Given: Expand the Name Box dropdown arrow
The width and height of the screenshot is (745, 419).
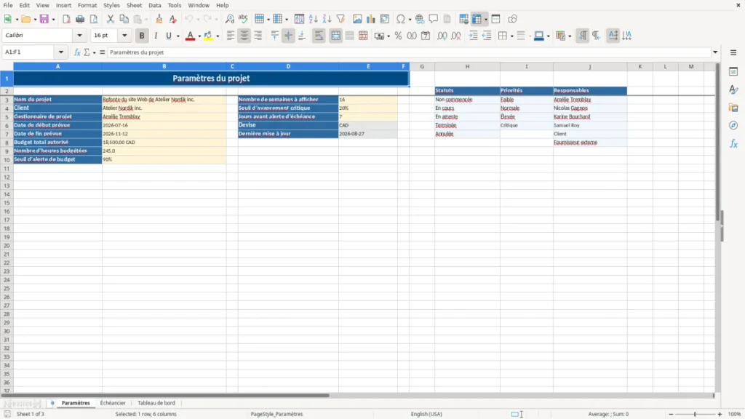Looking at the screenshot, I should tap(61, 52).
